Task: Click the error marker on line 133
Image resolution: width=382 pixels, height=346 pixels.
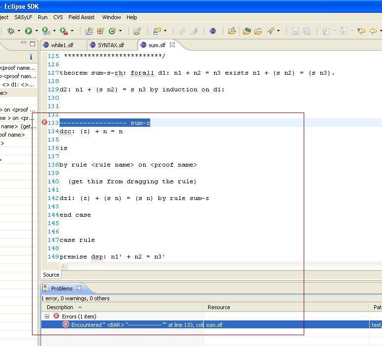Action: pos(44,123)
